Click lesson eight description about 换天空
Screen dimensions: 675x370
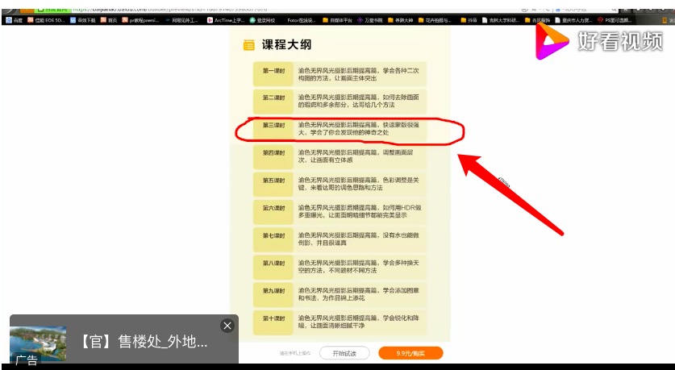point(359,266)
